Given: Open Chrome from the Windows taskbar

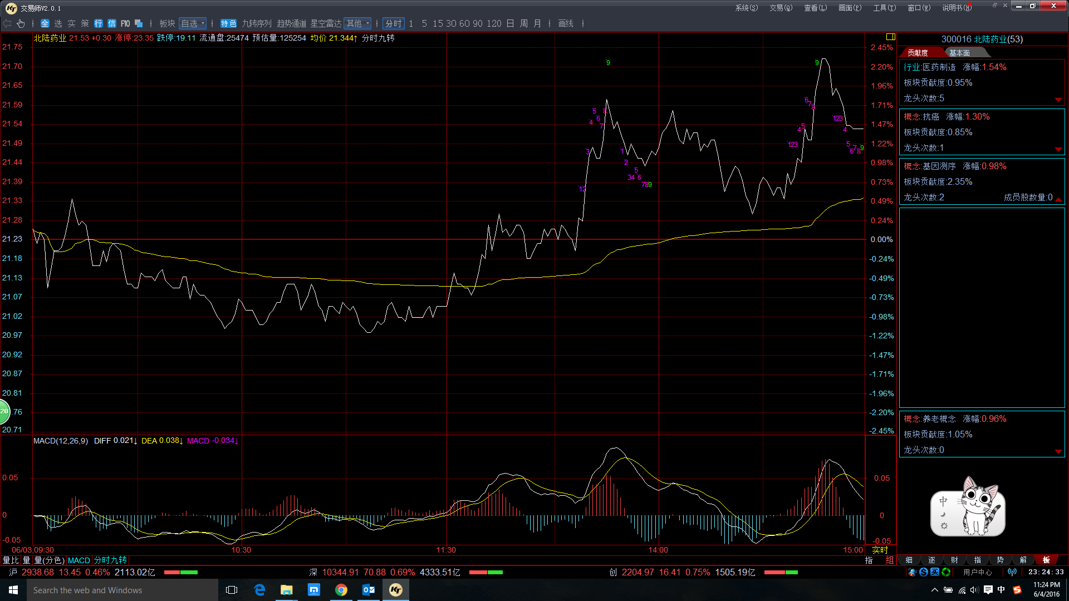Looking at the screenshot, I should click(x=341, y=590).
